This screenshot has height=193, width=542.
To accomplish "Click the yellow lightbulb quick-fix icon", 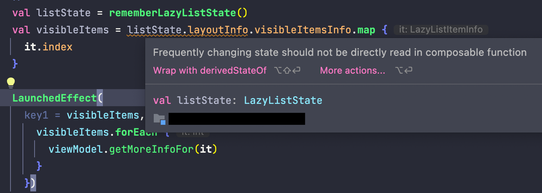I will tap(11, 82).
